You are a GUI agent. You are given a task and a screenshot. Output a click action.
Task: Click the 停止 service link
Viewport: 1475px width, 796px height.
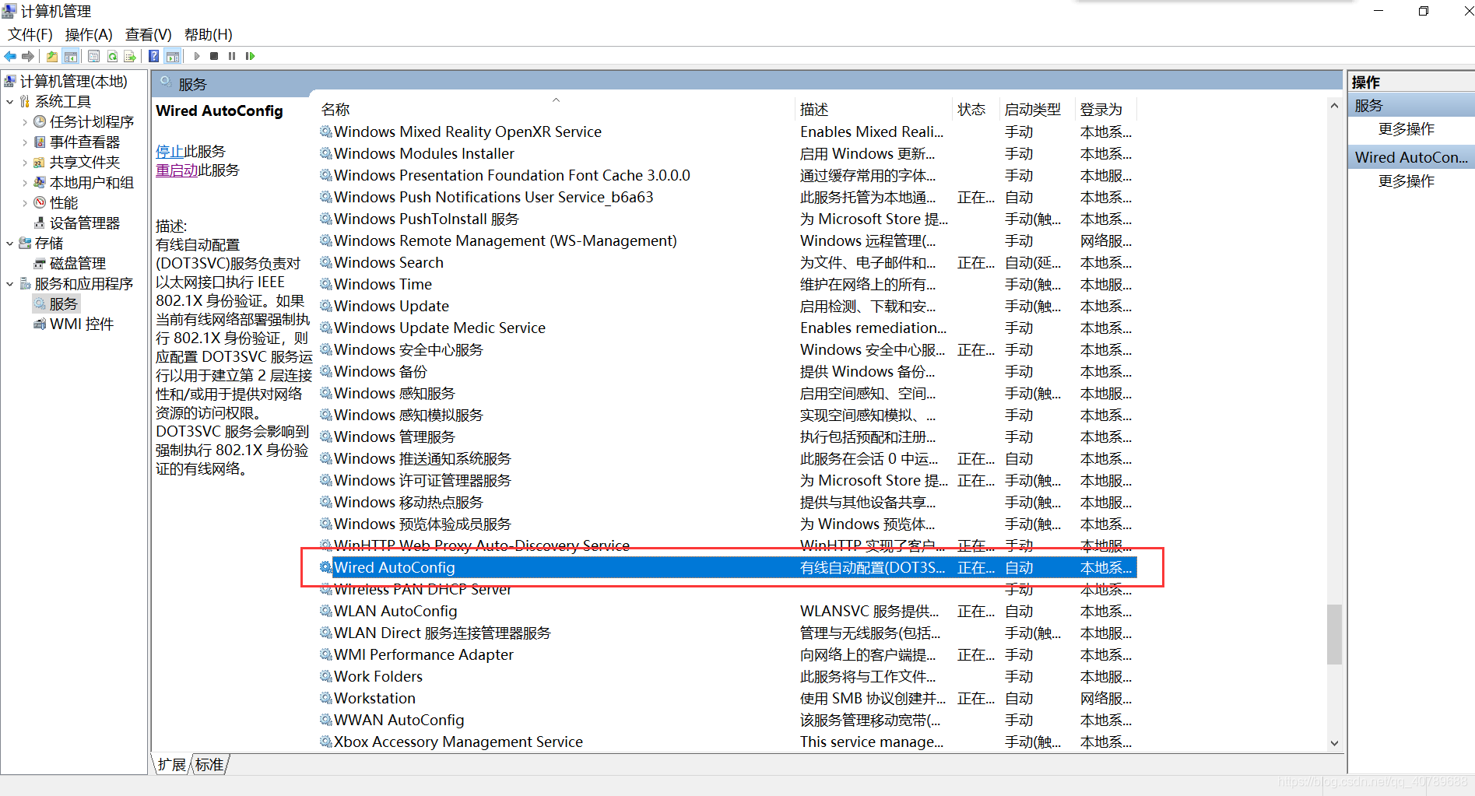170,151
